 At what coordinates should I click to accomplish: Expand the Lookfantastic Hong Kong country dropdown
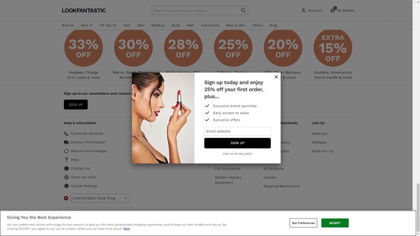100,198
